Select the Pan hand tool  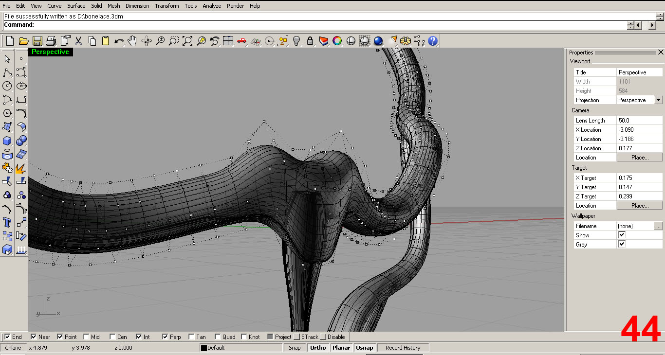coord(132,41)
